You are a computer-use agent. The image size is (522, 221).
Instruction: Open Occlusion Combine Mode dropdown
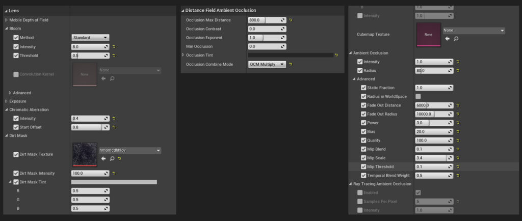(x=267, y=64)
